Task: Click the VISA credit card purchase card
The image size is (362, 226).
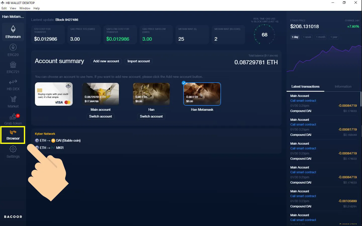Action: (54, 94)
